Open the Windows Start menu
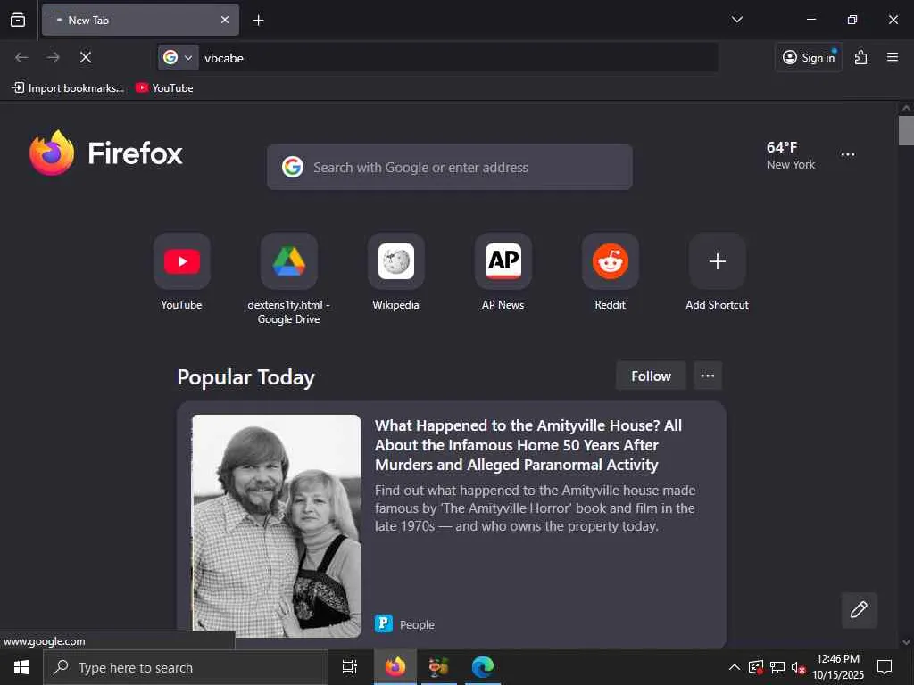 [x=21, y=667]
